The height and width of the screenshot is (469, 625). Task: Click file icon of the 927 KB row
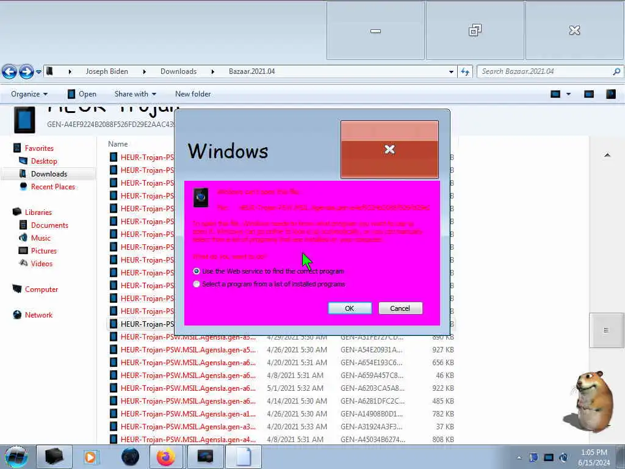114,350
